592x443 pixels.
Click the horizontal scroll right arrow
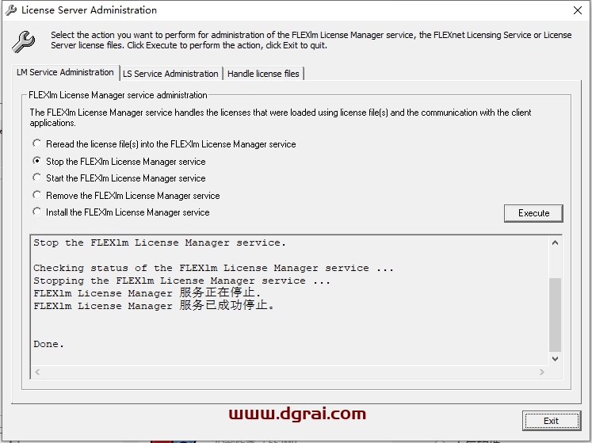542,372
